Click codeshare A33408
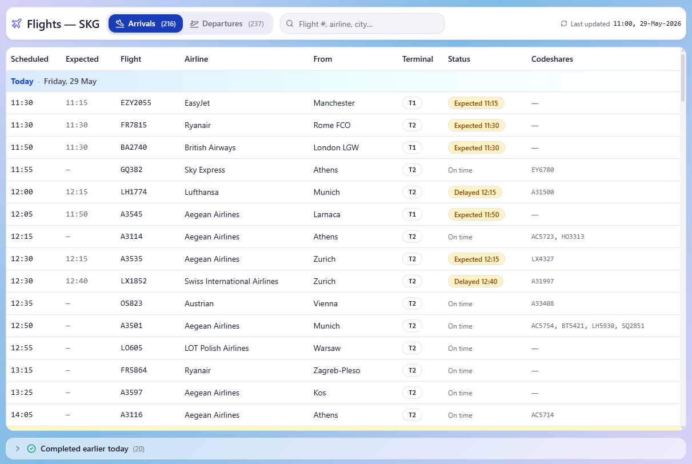 point(542,304)
